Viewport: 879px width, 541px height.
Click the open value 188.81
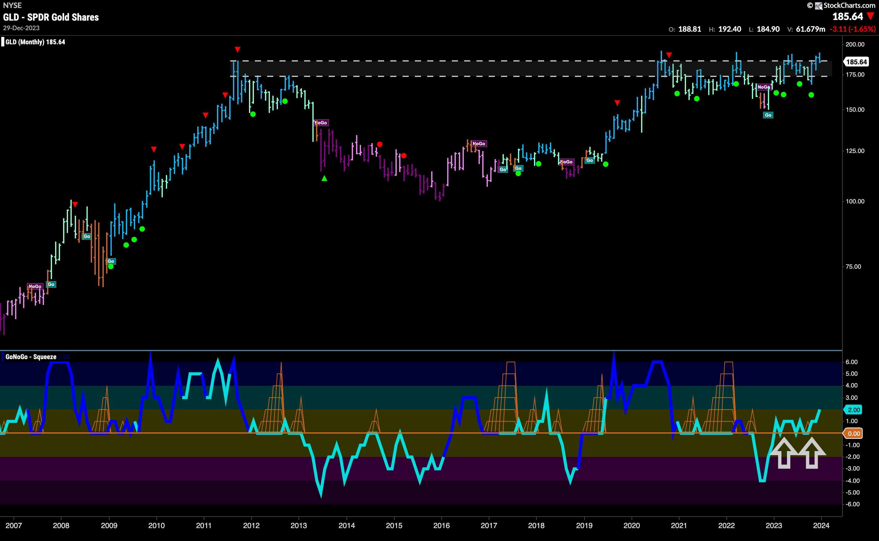pos(690,29)
